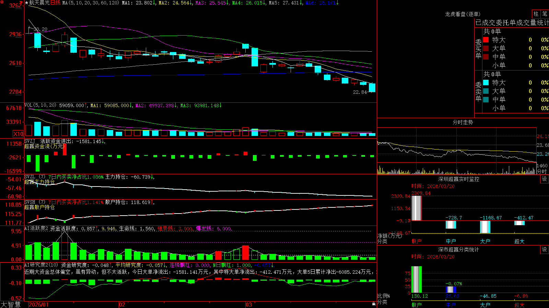Image resolution: width=549 pixels, height=308 pixels.
Task: Click the star before 航天晨光
Action: [x=26, y=3]
